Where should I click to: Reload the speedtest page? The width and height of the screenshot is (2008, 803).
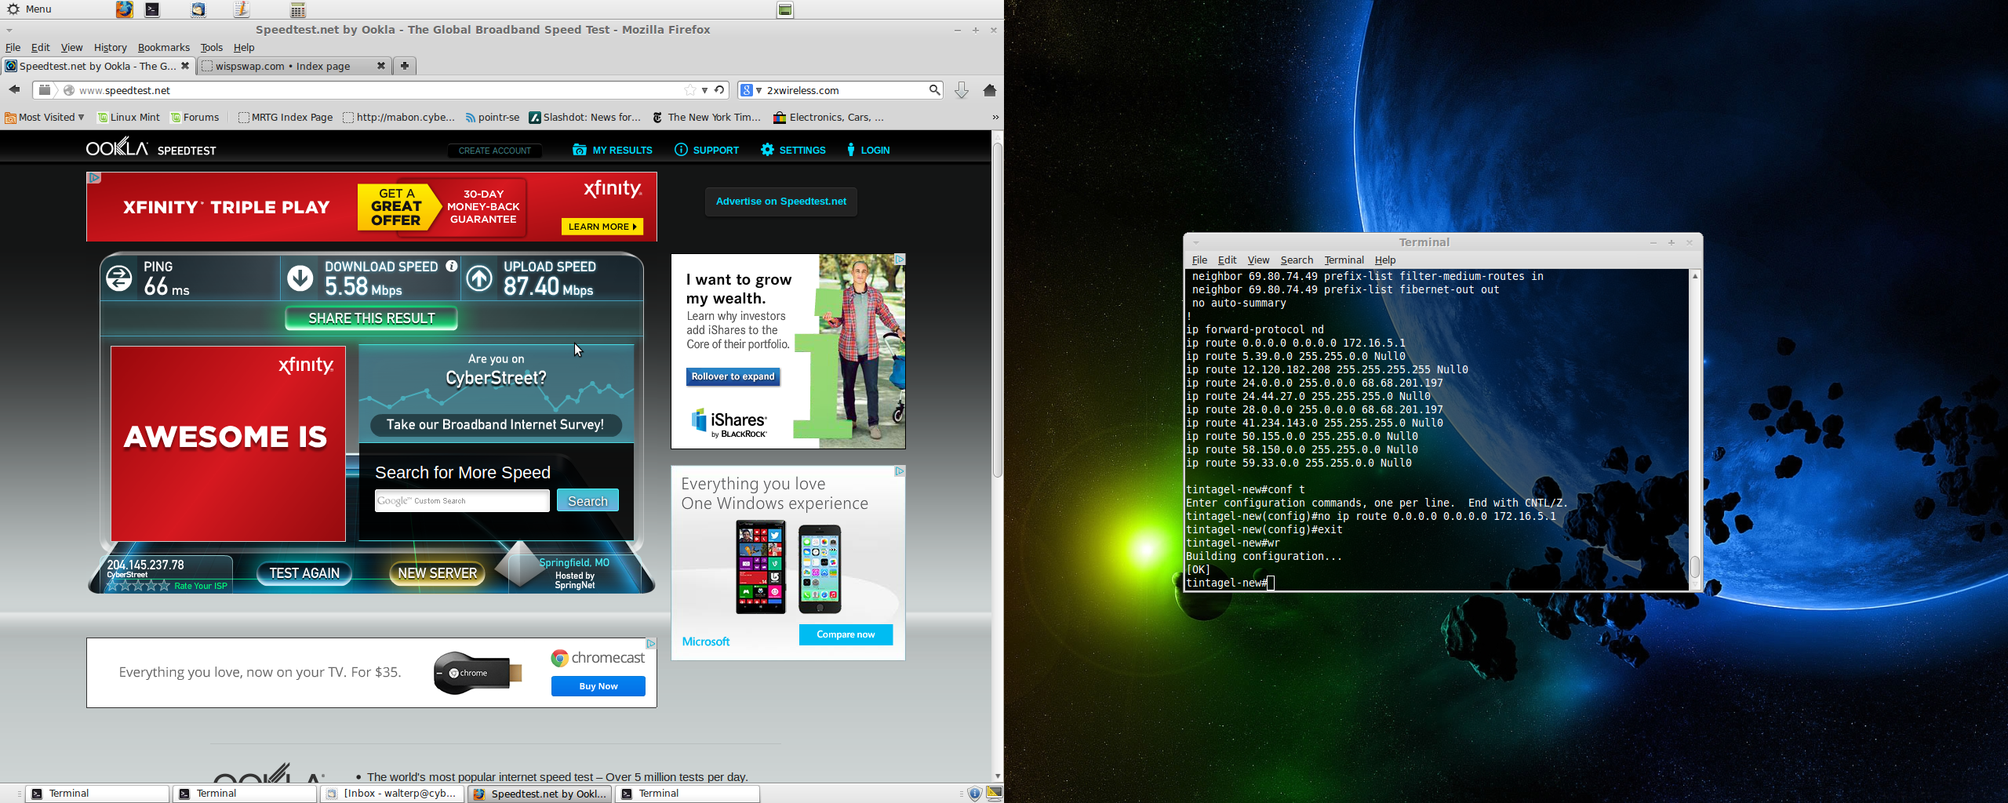point(719,90)
